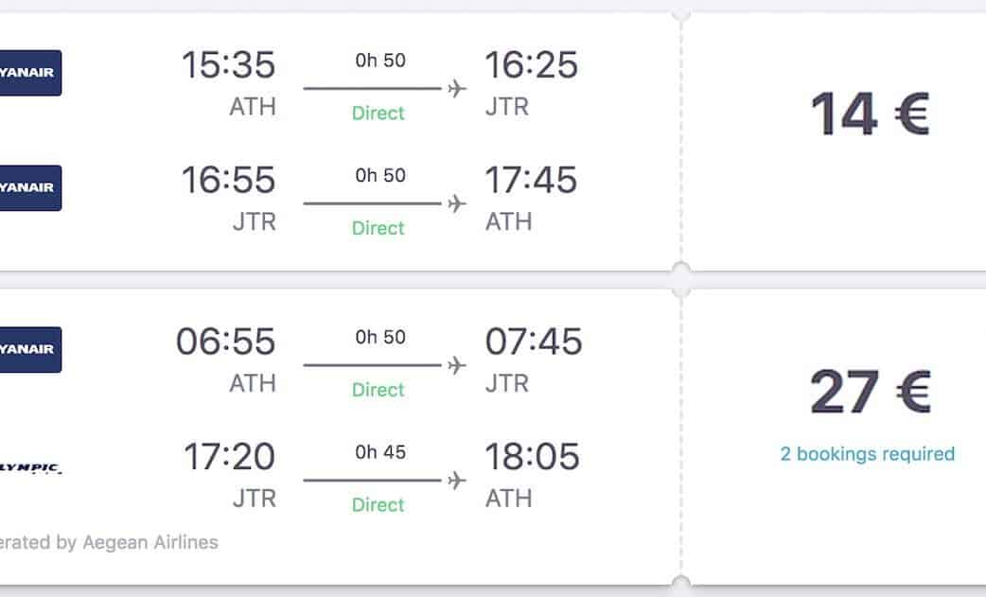Click airplane icon of 15:35 departure
Image resolution: width=986 pixels, height=597 pixels.
click(457, 89)
